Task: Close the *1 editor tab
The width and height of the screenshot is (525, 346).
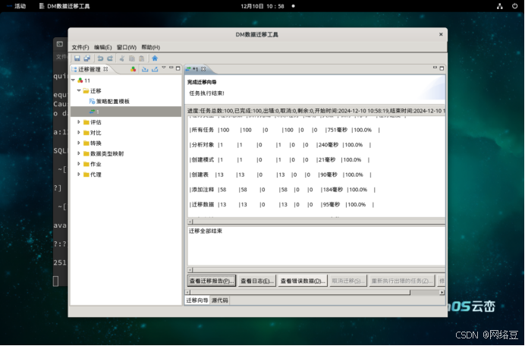Action: click(x=203, y=69)
